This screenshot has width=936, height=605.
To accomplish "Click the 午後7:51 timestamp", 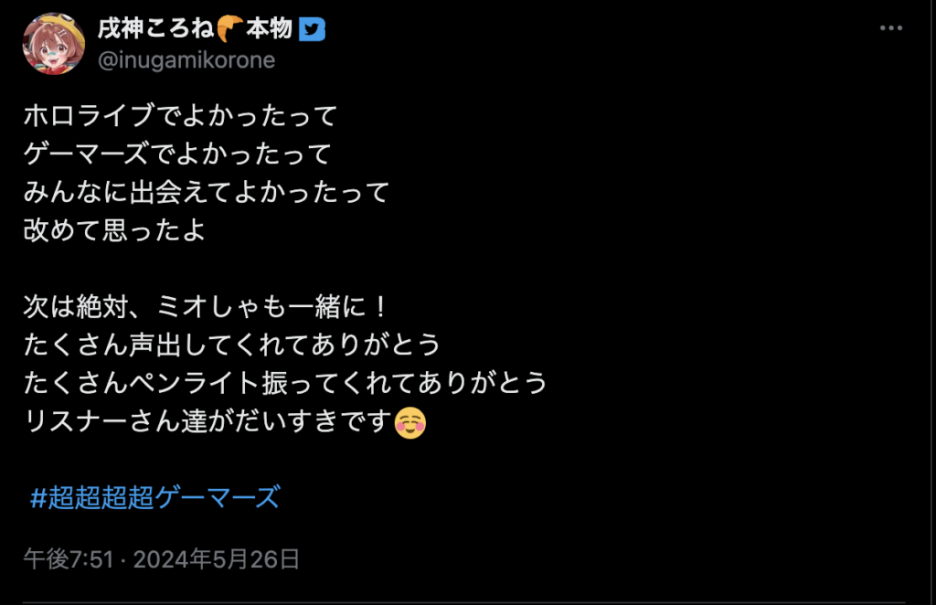I will click(69, 559).
